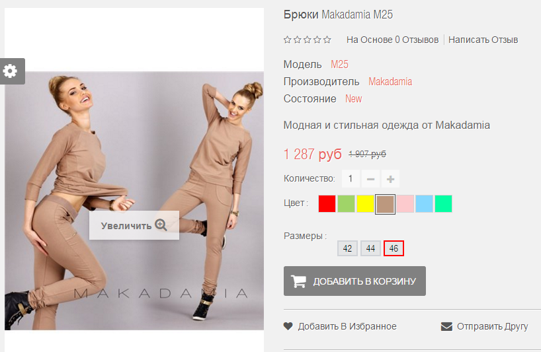Choose the yellow color swatch
The height and width of the screenshot is (352, 541).
click(365, 203)
